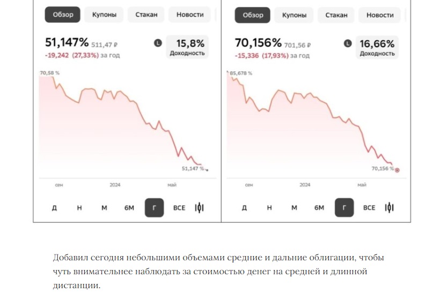The image size is (448, 293).
Task: Go to Обзор tab in 70,156% panel
Action: point(253,14)
